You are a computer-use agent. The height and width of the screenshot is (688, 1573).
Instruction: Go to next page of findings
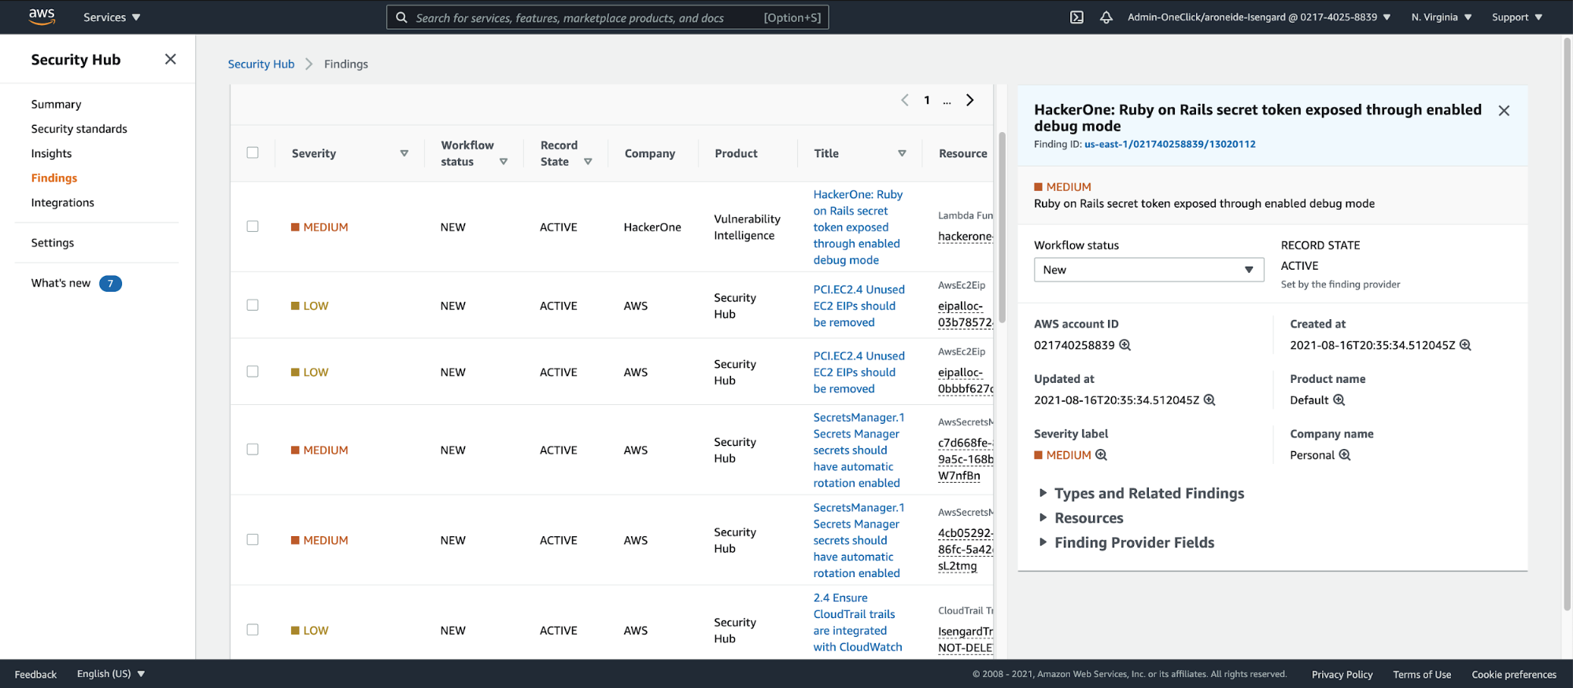pos(970,100)
